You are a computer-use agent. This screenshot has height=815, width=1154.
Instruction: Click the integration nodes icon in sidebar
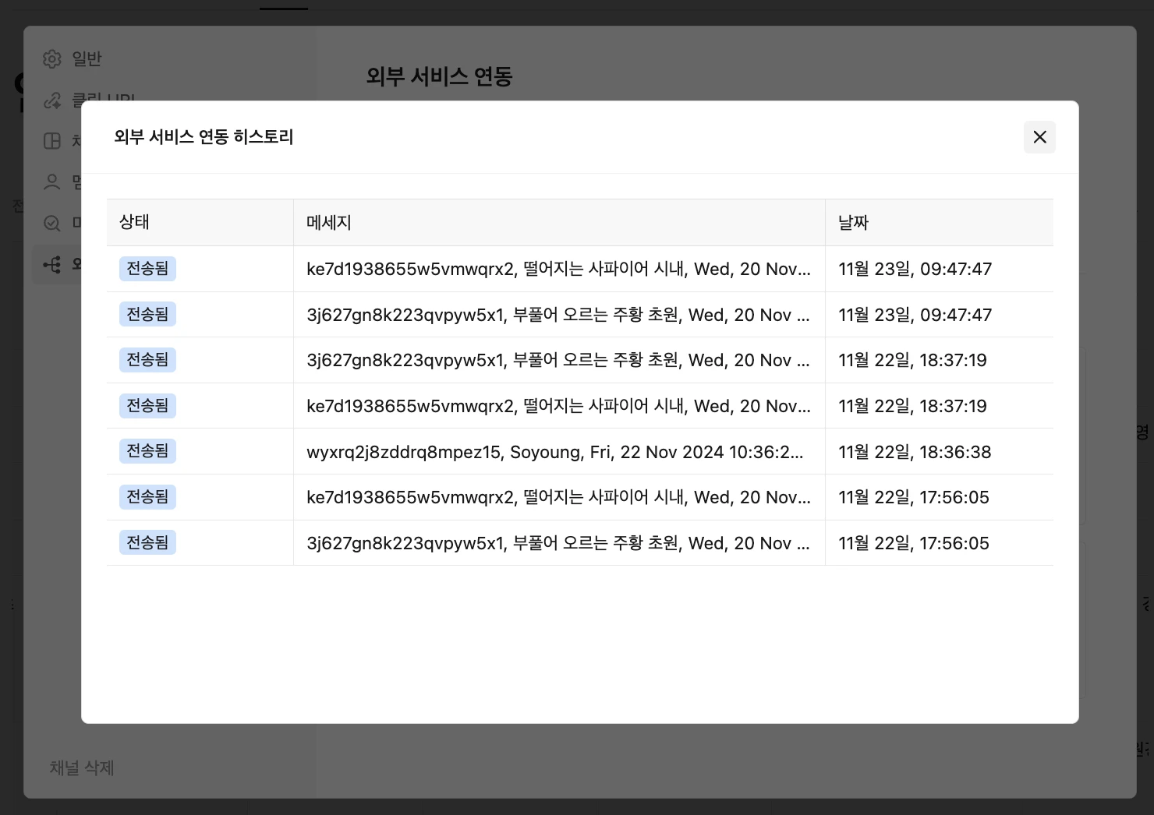pyautogui.click(x=52, y=265)
